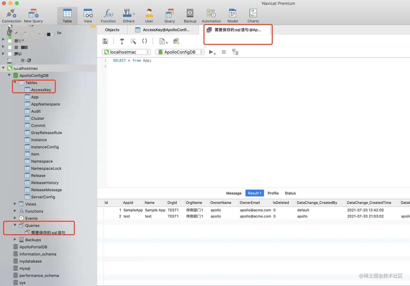Open the ApolloConfigDB database dropdown
This screenshot has height=286, width=410.
pyautogui.click(x=180, y=52)
